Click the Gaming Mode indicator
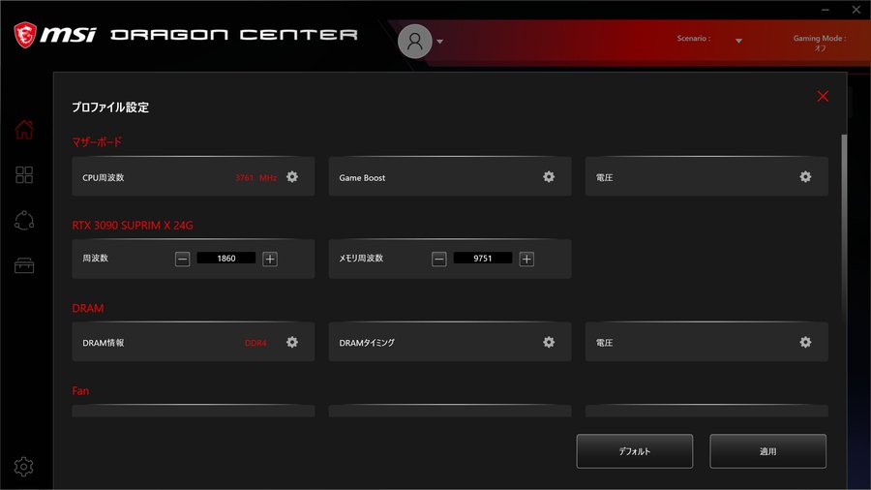This screenshot has height=490, width=871. 820,43
